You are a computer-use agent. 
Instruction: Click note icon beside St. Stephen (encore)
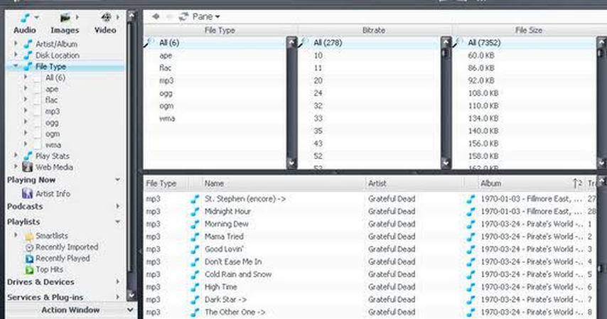coord(195,199)
